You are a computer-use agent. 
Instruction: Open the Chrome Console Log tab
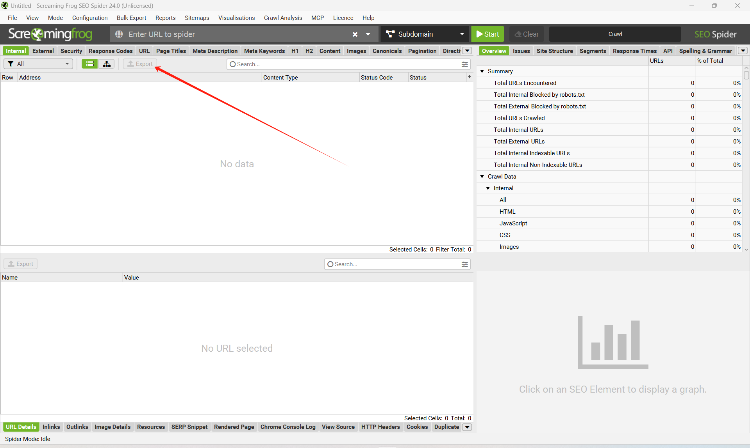click(288, 427)
